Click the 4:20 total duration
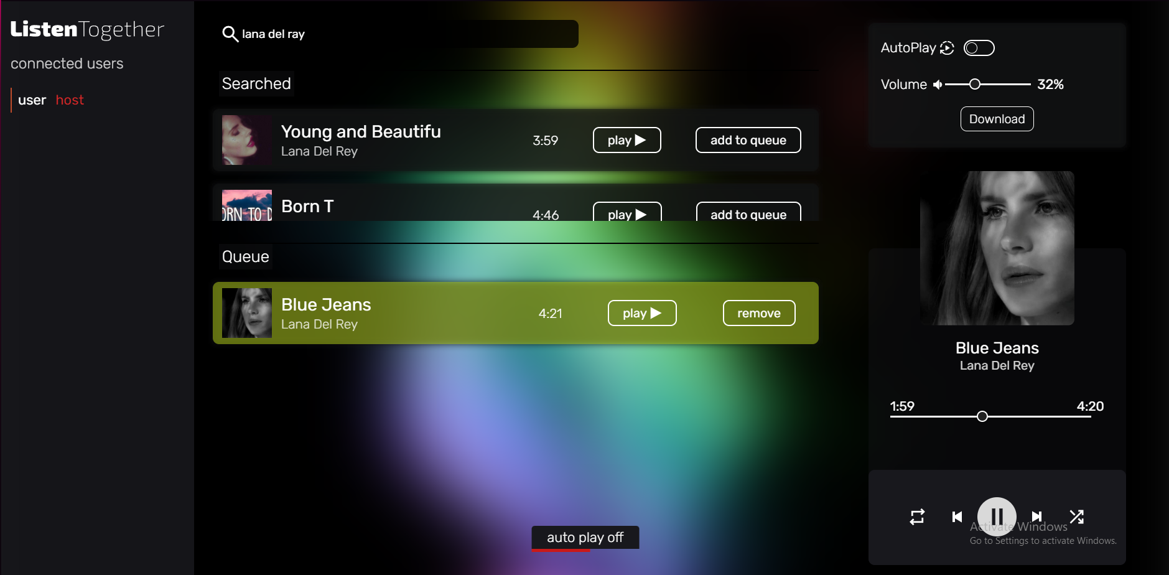 [x=1090, y=406]
